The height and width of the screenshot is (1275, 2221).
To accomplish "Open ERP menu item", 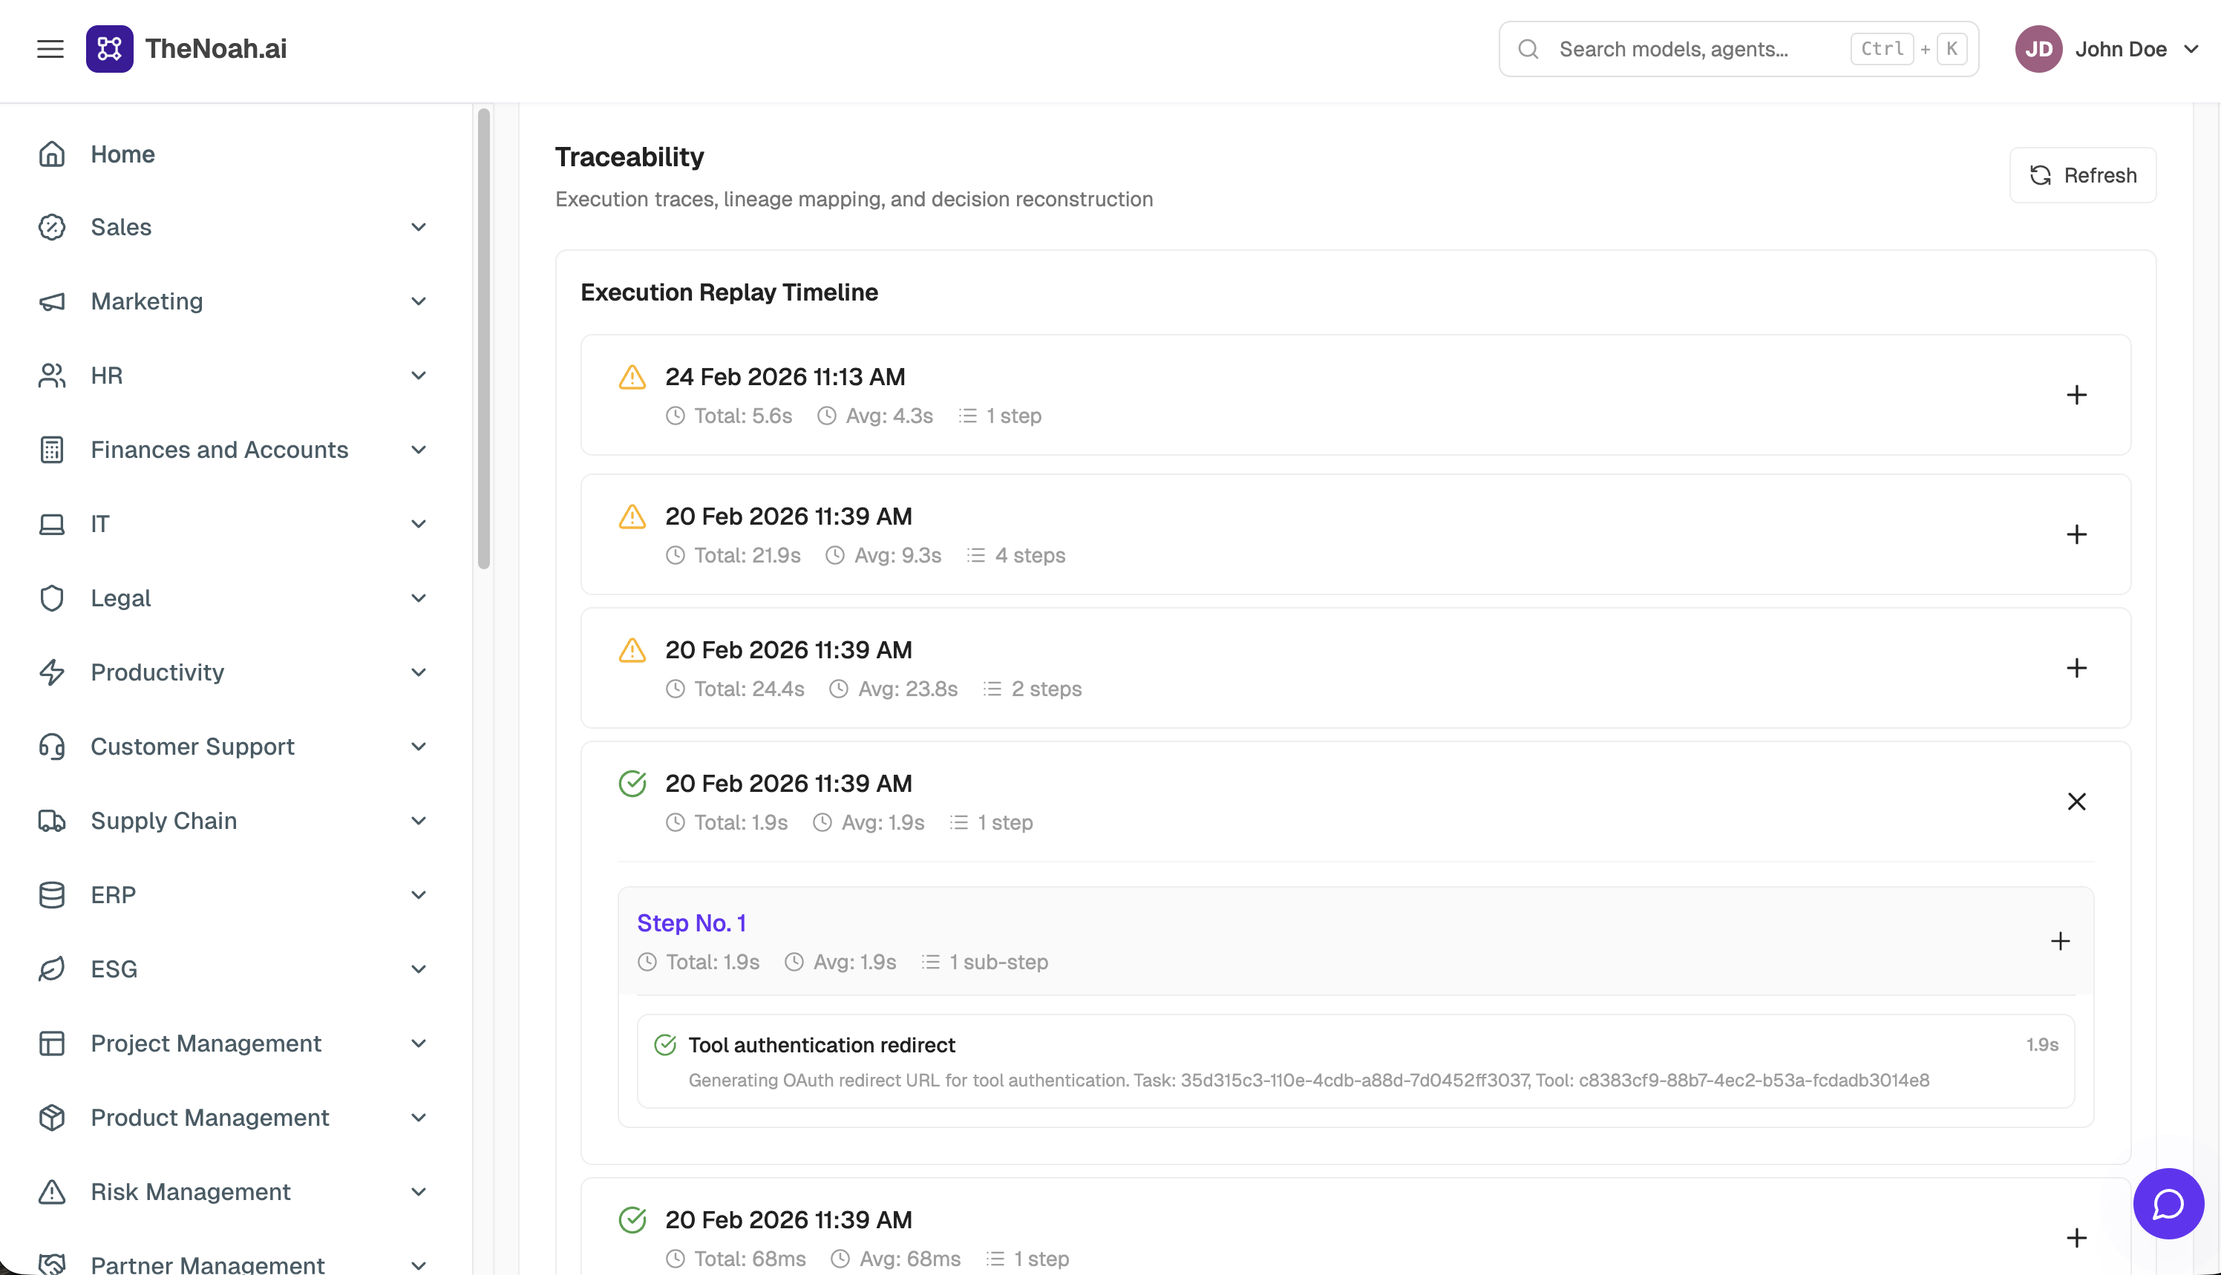I will (235, 895).
